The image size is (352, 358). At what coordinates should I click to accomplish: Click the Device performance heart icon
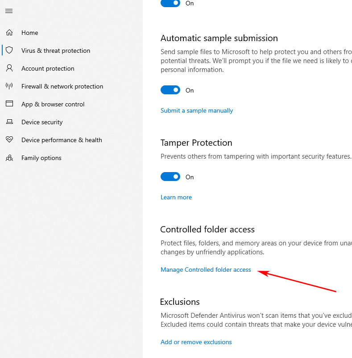[x=9, y=139]
